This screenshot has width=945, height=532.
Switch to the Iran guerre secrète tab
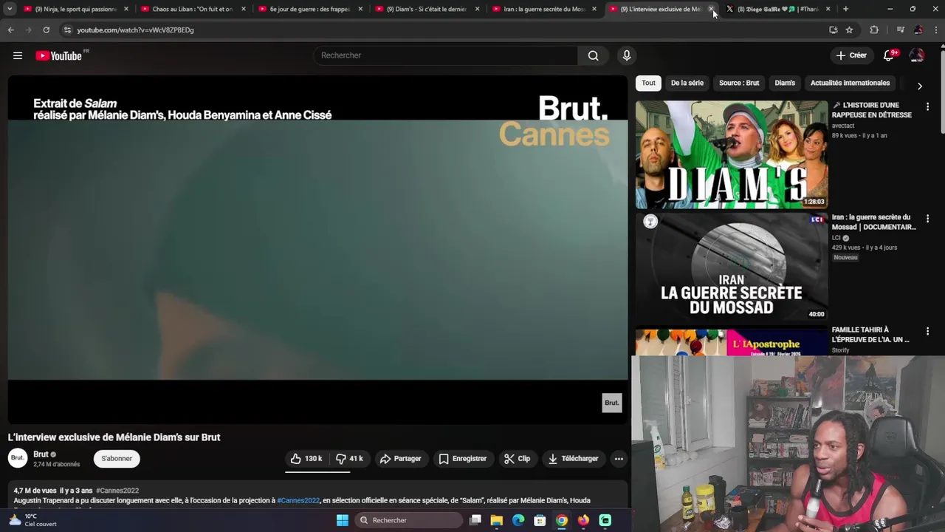(545, 9)
